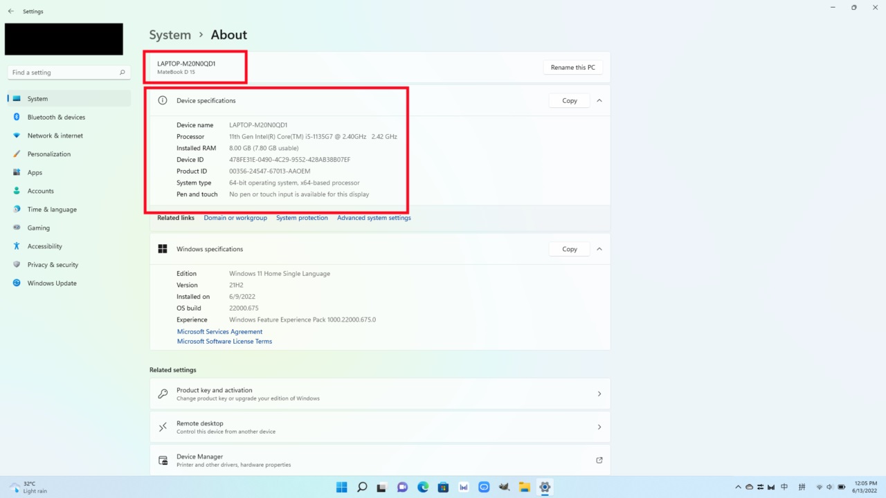
Task: Open Microsoft Services Agreement link
Action: coord(219,331)
